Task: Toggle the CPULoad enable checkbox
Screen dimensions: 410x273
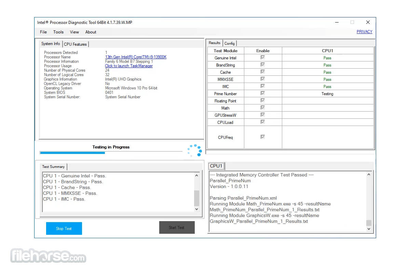Action: (x=263, y=122)
